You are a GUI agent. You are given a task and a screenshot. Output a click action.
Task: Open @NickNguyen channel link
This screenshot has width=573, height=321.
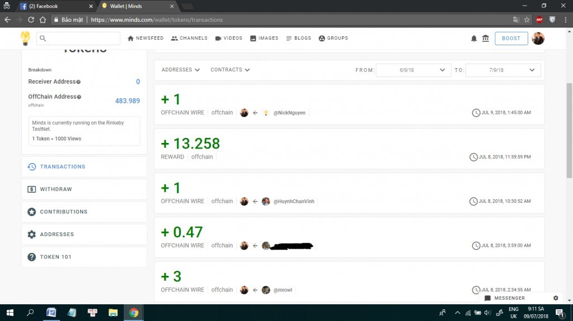tap(289, 113)
